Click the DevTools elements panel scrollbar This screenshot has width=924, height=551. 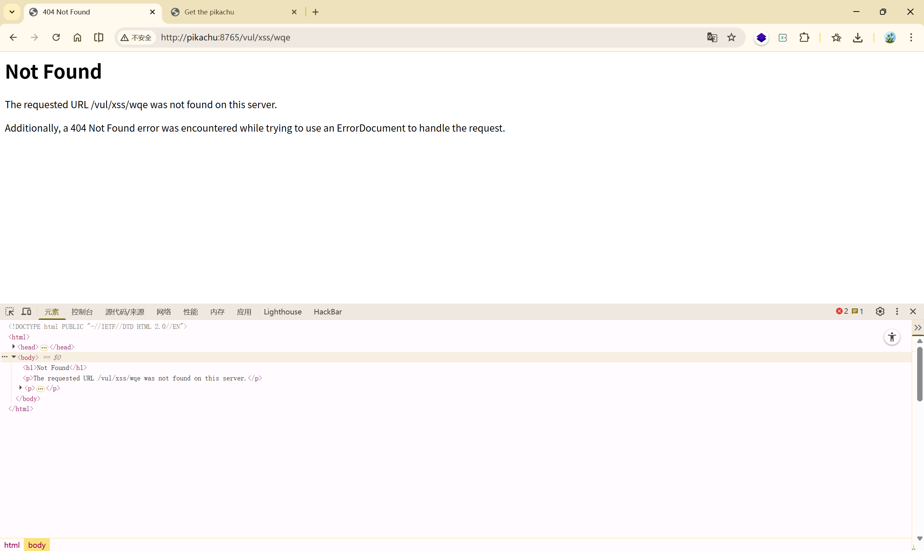[919, 373]
